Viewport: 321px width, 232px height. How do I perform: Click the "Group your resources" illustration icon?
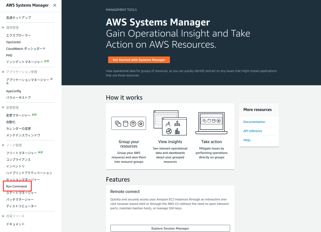click(x=129, y=123)
